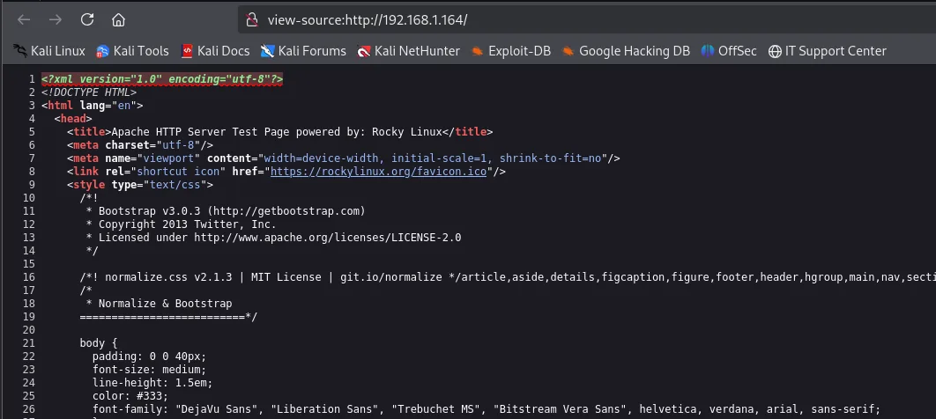Click the Copyright 2013 Twitter, Inc. line
Image resolution: width=936 pixels, height=419 pixels.
[181, 224]
